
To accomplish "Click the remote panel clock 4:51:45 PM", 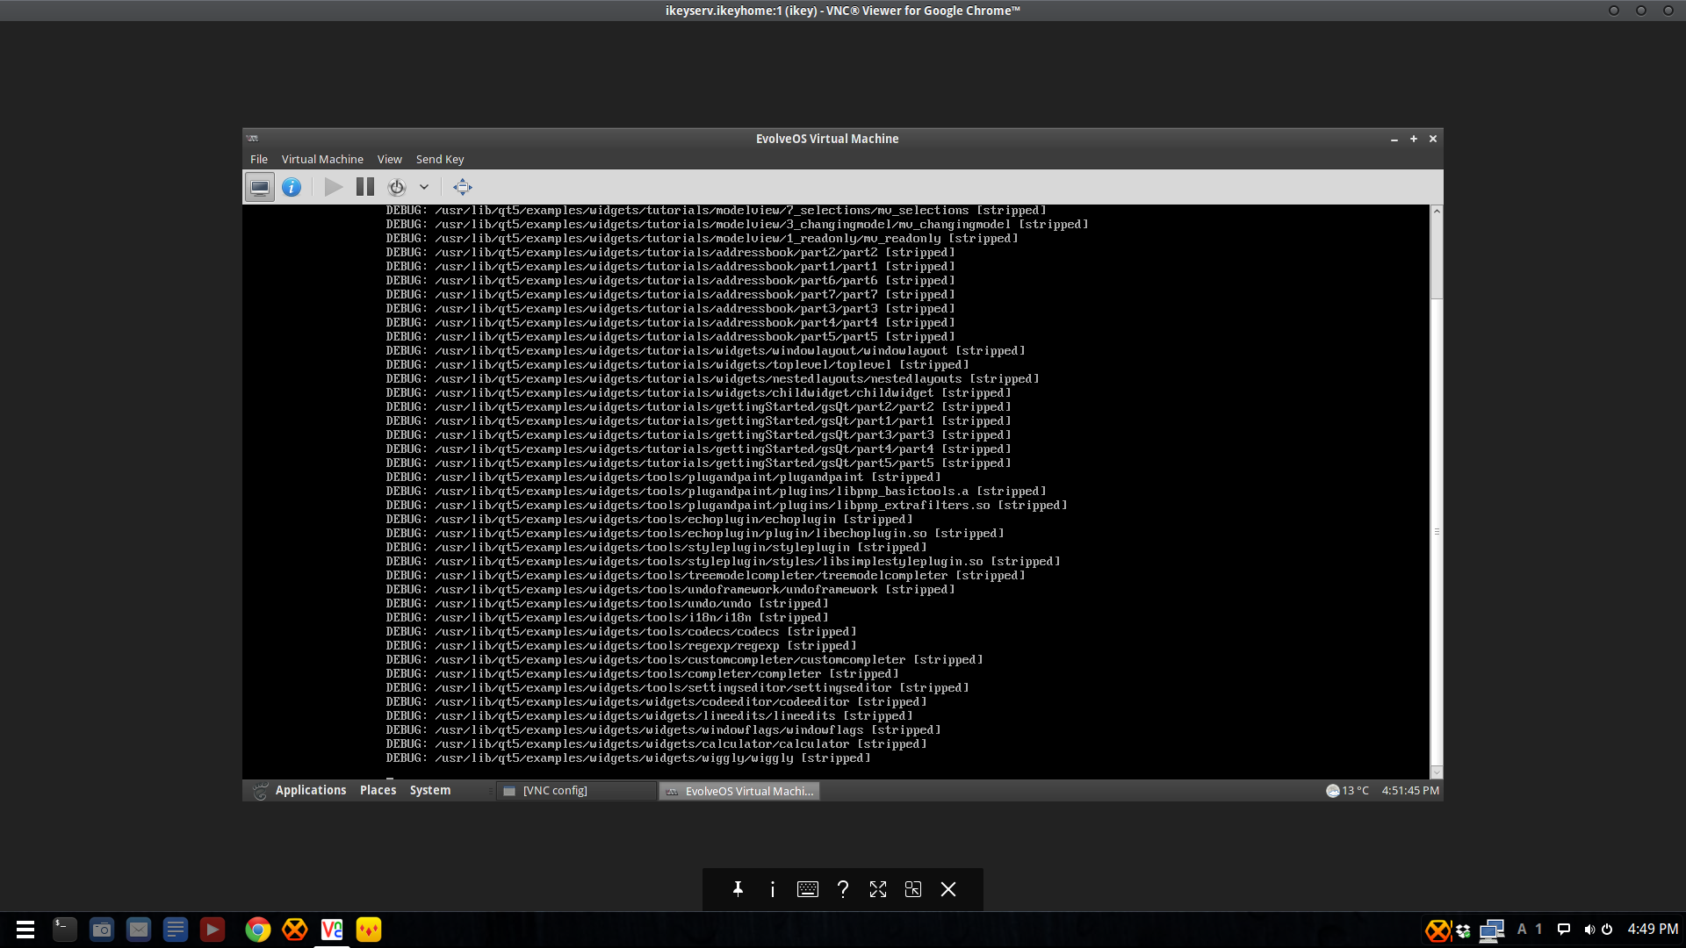I will [1410, 791].
